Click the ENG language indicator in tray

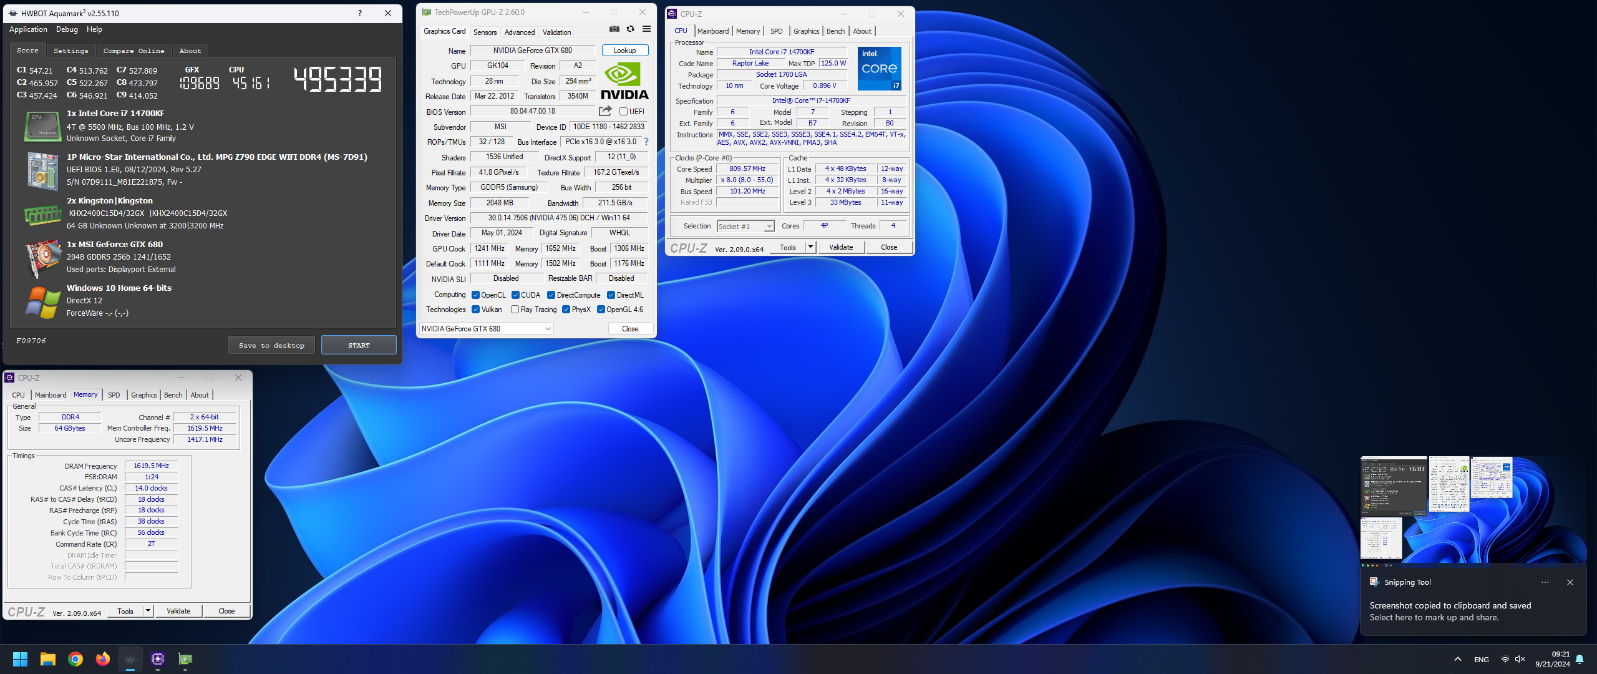[x=1481, y=659]
